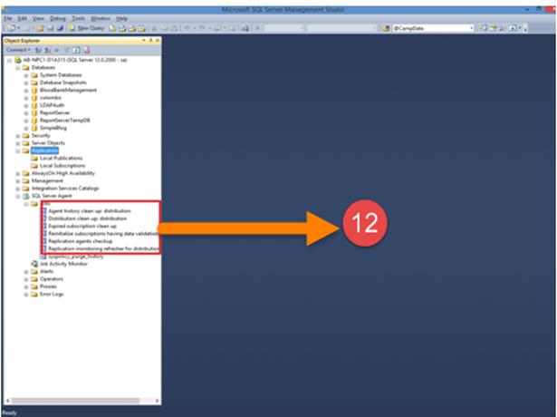
Task: Click the toolbox wrench toolbar icon
Action: (x=503, y=28)
